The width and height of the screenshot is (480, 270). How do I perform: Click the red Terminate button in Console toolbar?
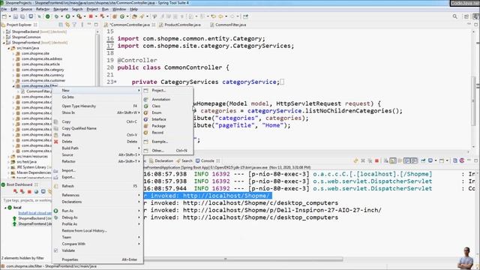(x=376, y=160)
